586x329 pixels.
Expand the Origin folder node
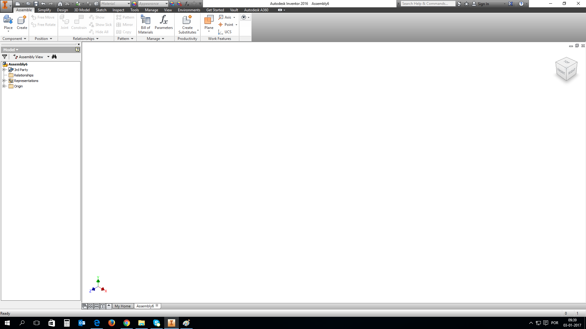[x=4, y=86]
